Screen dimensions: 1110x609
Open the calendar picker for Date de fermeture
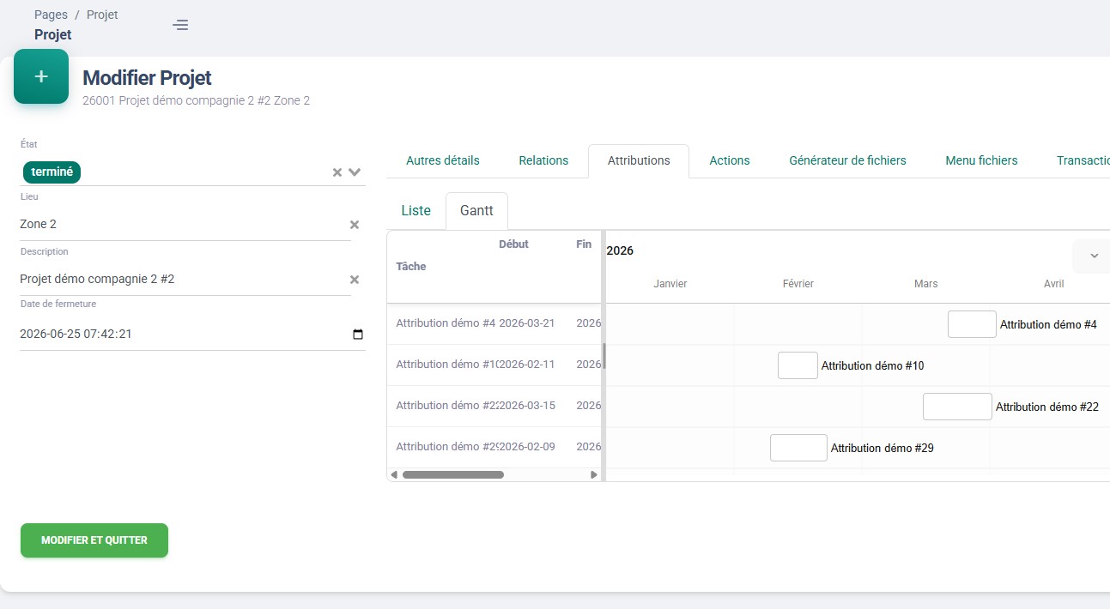coord(357,334)
